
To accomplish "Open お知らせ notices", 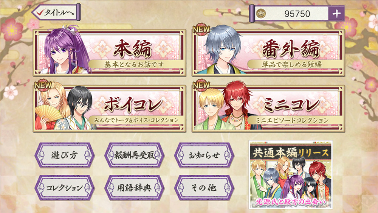I will pos(204,155).
